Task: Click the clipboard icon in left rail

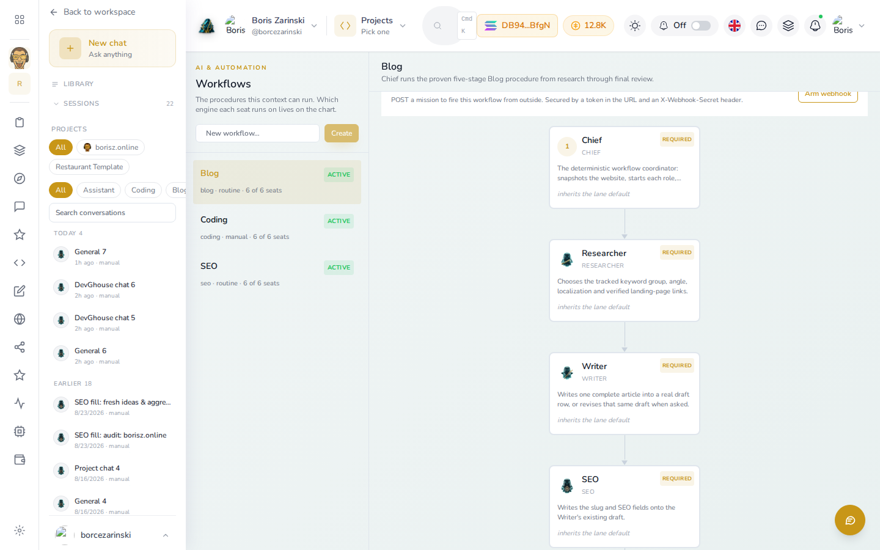Action: [x=20, y=122]
